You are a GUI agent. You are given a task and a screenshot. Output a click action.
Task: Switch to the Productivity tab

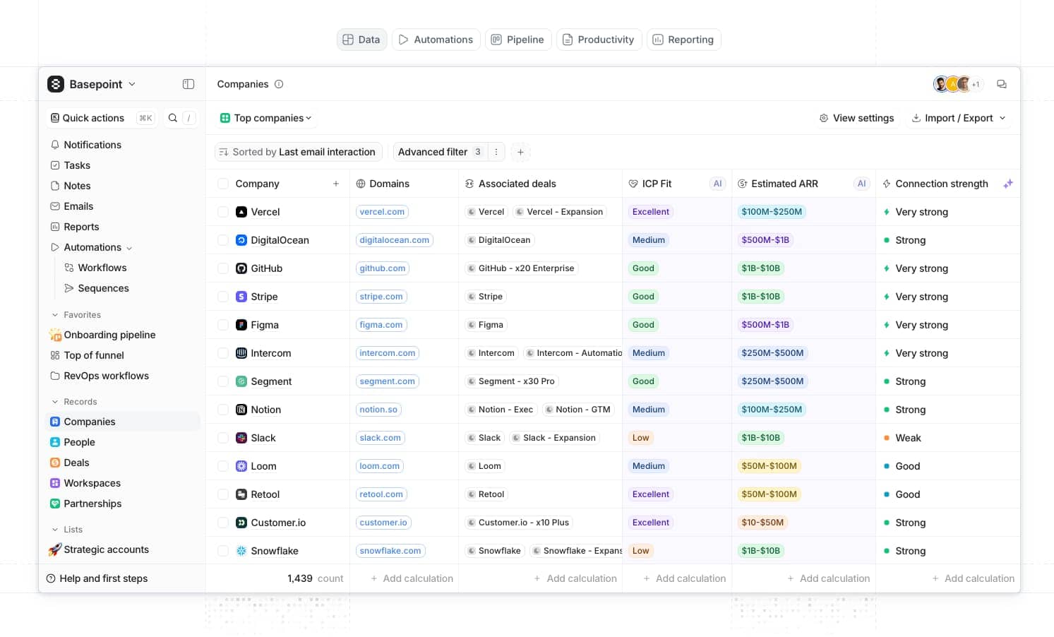(599, 40)
